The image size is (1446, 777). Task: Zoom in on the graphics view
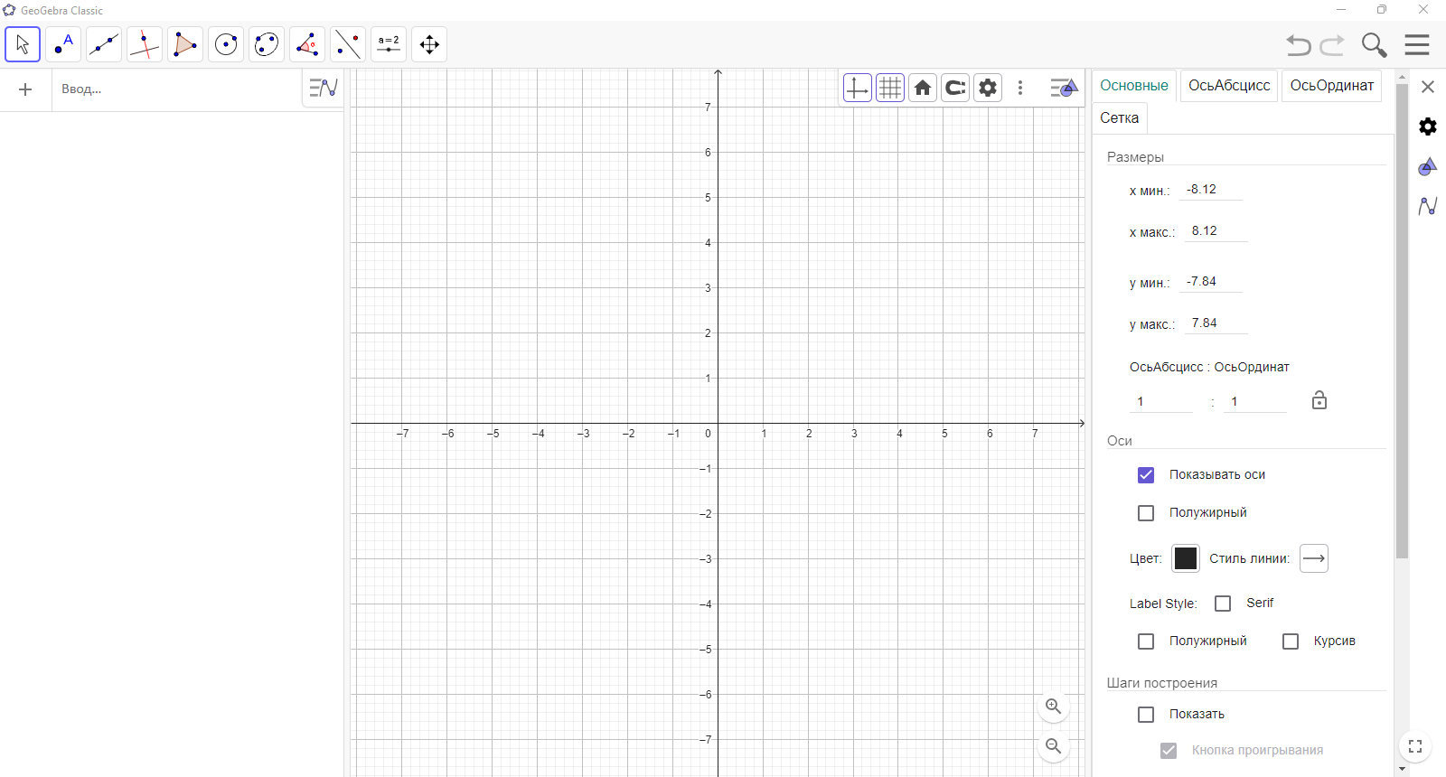tap(1053, 707)
